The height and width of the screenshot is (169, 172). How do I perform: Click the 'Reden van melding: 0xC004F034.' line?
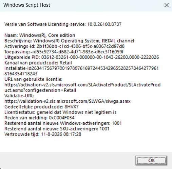(x=40, y=118)
